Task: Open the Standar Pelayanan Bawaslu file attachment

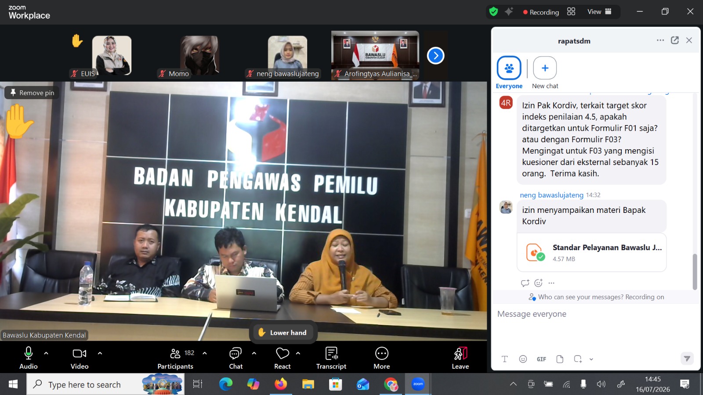Action: click(592, 252)
